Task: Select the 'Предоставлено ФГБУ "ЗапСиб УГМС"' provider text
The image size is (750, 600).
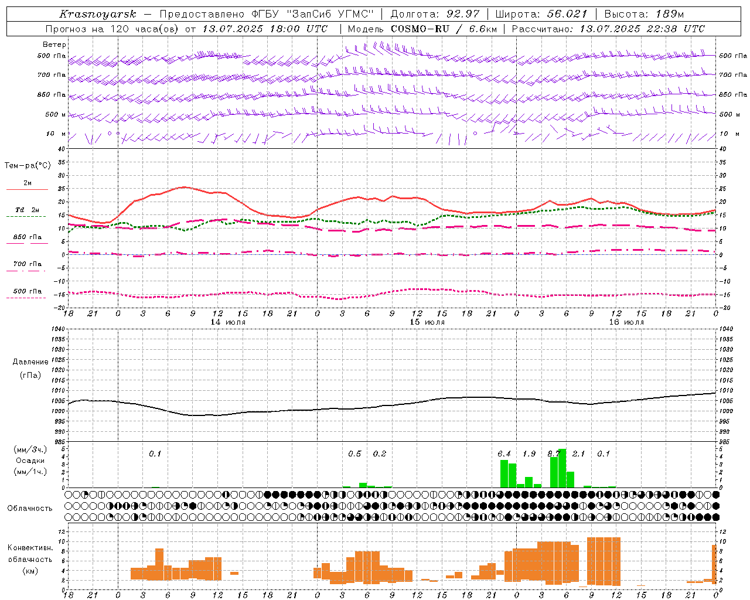Action: (267, 14)
